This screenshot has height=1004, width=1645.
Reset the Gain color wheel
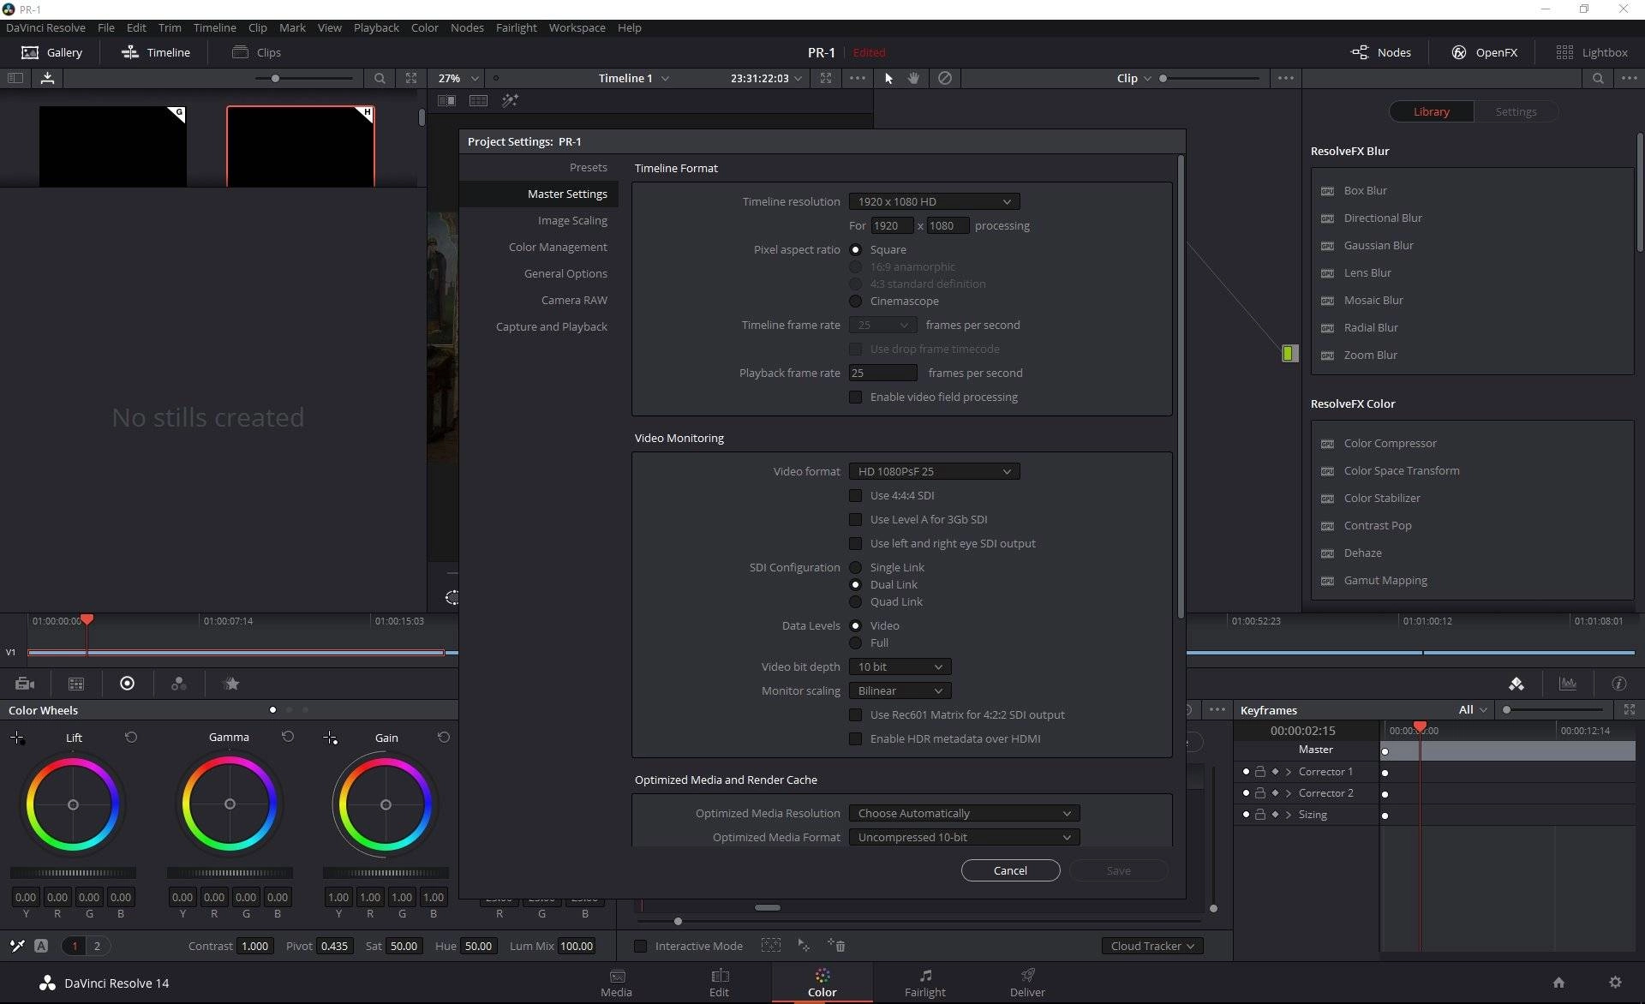pos(444,737)
